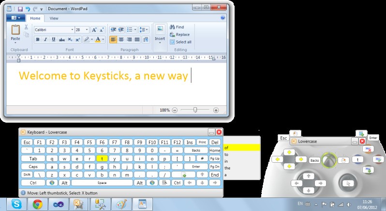Open Google Chrome from the taskbar
The height and width of the screenshot is (211, 386).
37,204
